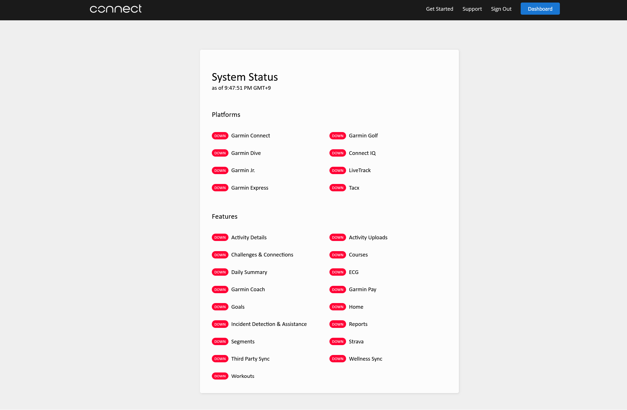
Task: Click the Segments feature name
Action: [243, 341]
